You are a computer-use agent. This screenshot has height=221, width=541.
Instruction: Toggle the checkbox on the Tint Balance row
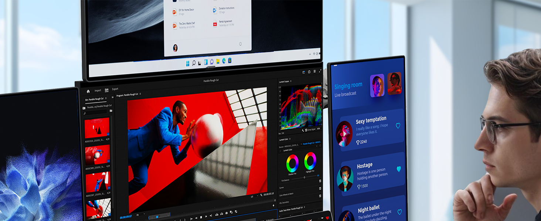point(320,181)
